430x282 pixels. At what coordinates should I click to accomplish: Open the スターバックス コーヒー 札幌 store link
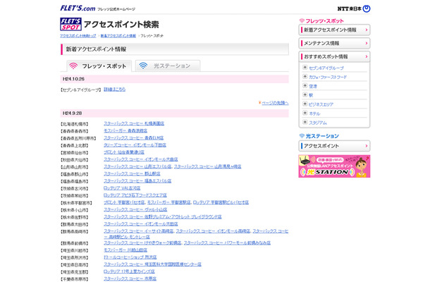pyautogui.click(x=134, y=123)
